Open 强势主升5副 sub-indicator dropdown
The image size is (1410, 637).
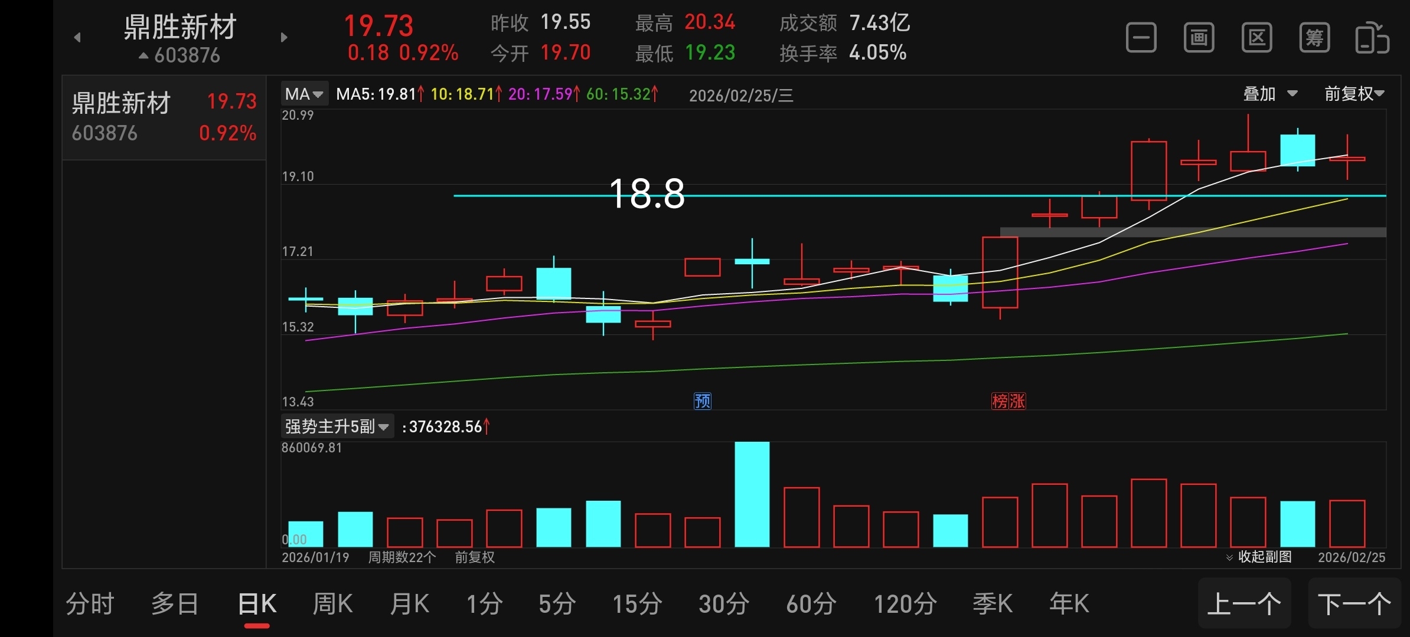pyautogui.click(x=337, y=426)
